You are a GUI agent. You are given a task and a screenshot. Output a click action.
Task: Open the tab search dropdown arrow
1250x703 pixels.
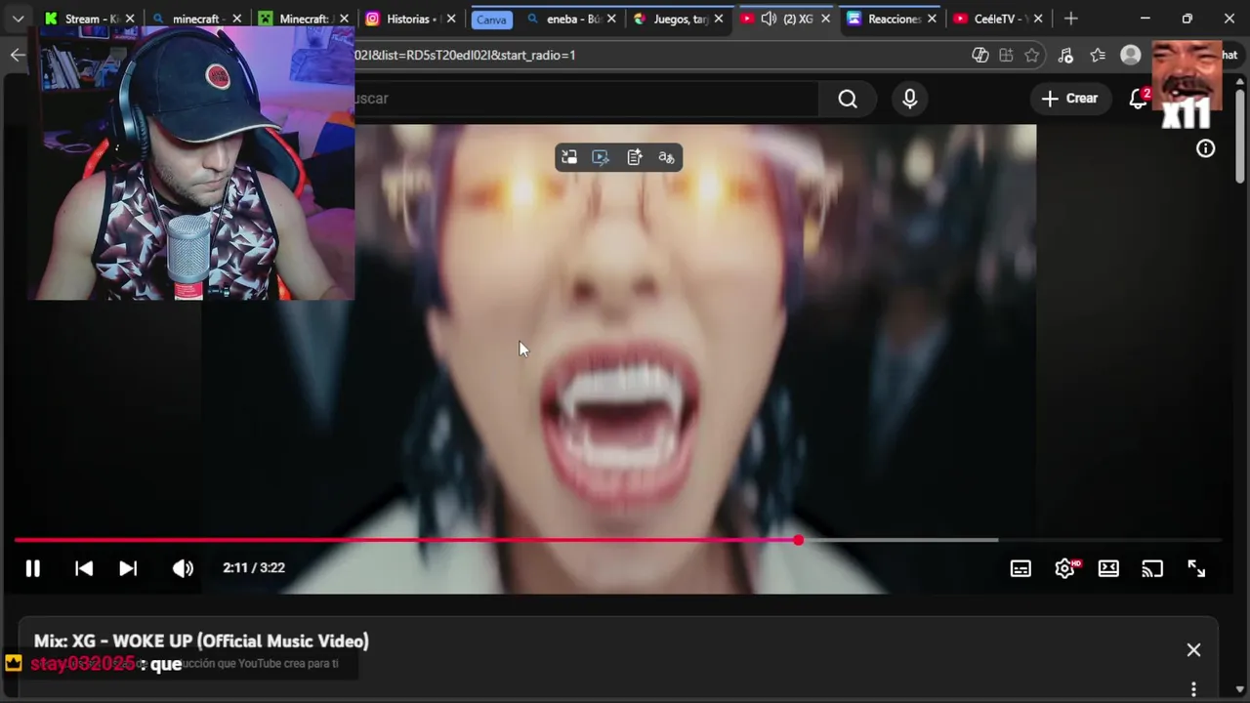tap(18, 19)
